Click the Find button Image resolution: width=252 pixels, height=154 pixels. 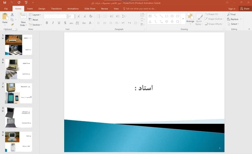coord(231,14)
